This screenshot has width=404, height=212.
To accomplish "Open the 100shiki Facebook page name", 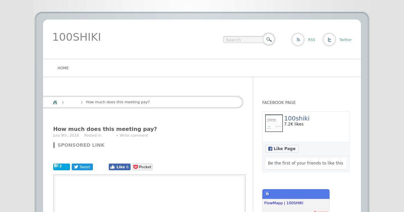I will (297, 118).
